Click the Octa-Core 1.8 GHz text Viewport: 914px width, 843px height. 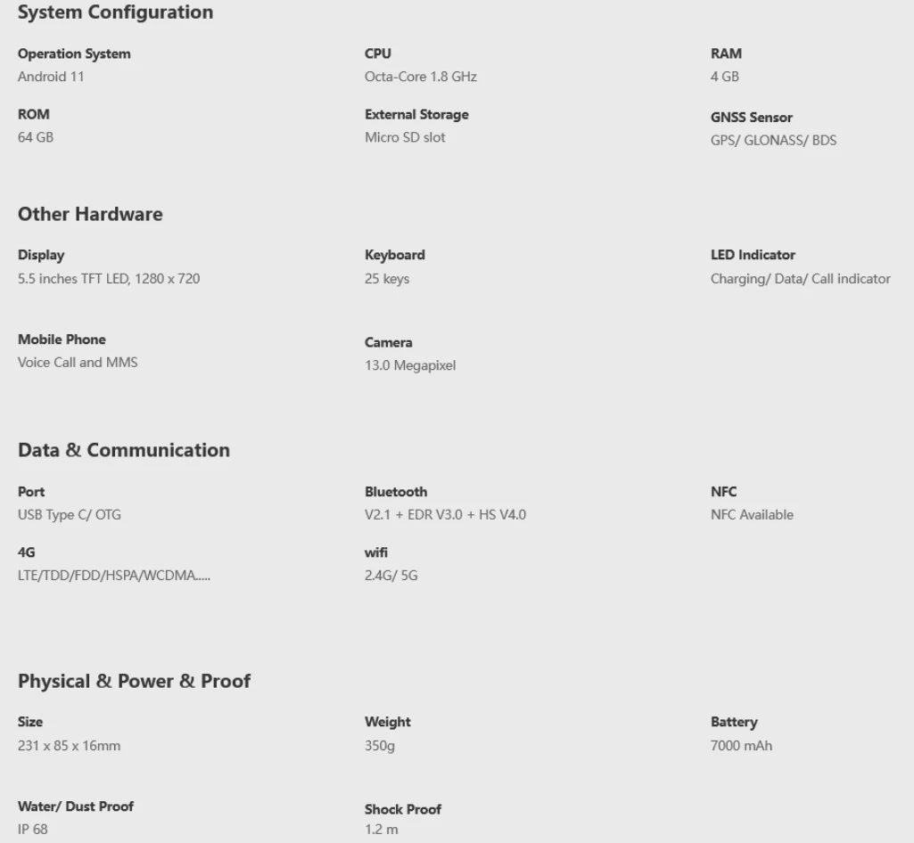pos(420,77)
